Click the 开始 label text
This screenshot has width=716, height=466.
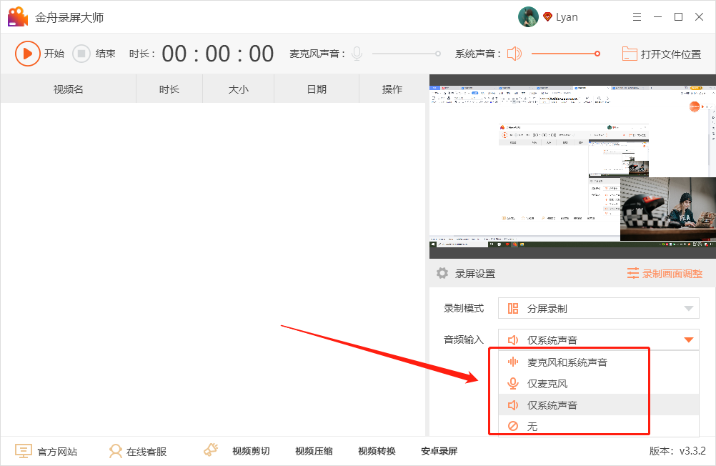pyautogui.click(x=54, y=54)
